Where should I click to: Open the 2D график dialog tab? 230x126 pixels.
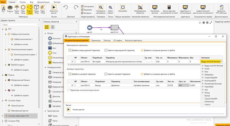pos(118,40)
